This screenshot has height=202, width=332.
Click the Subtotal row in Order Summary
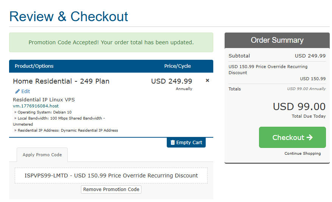pyautogui.click(x=277, y=56)
